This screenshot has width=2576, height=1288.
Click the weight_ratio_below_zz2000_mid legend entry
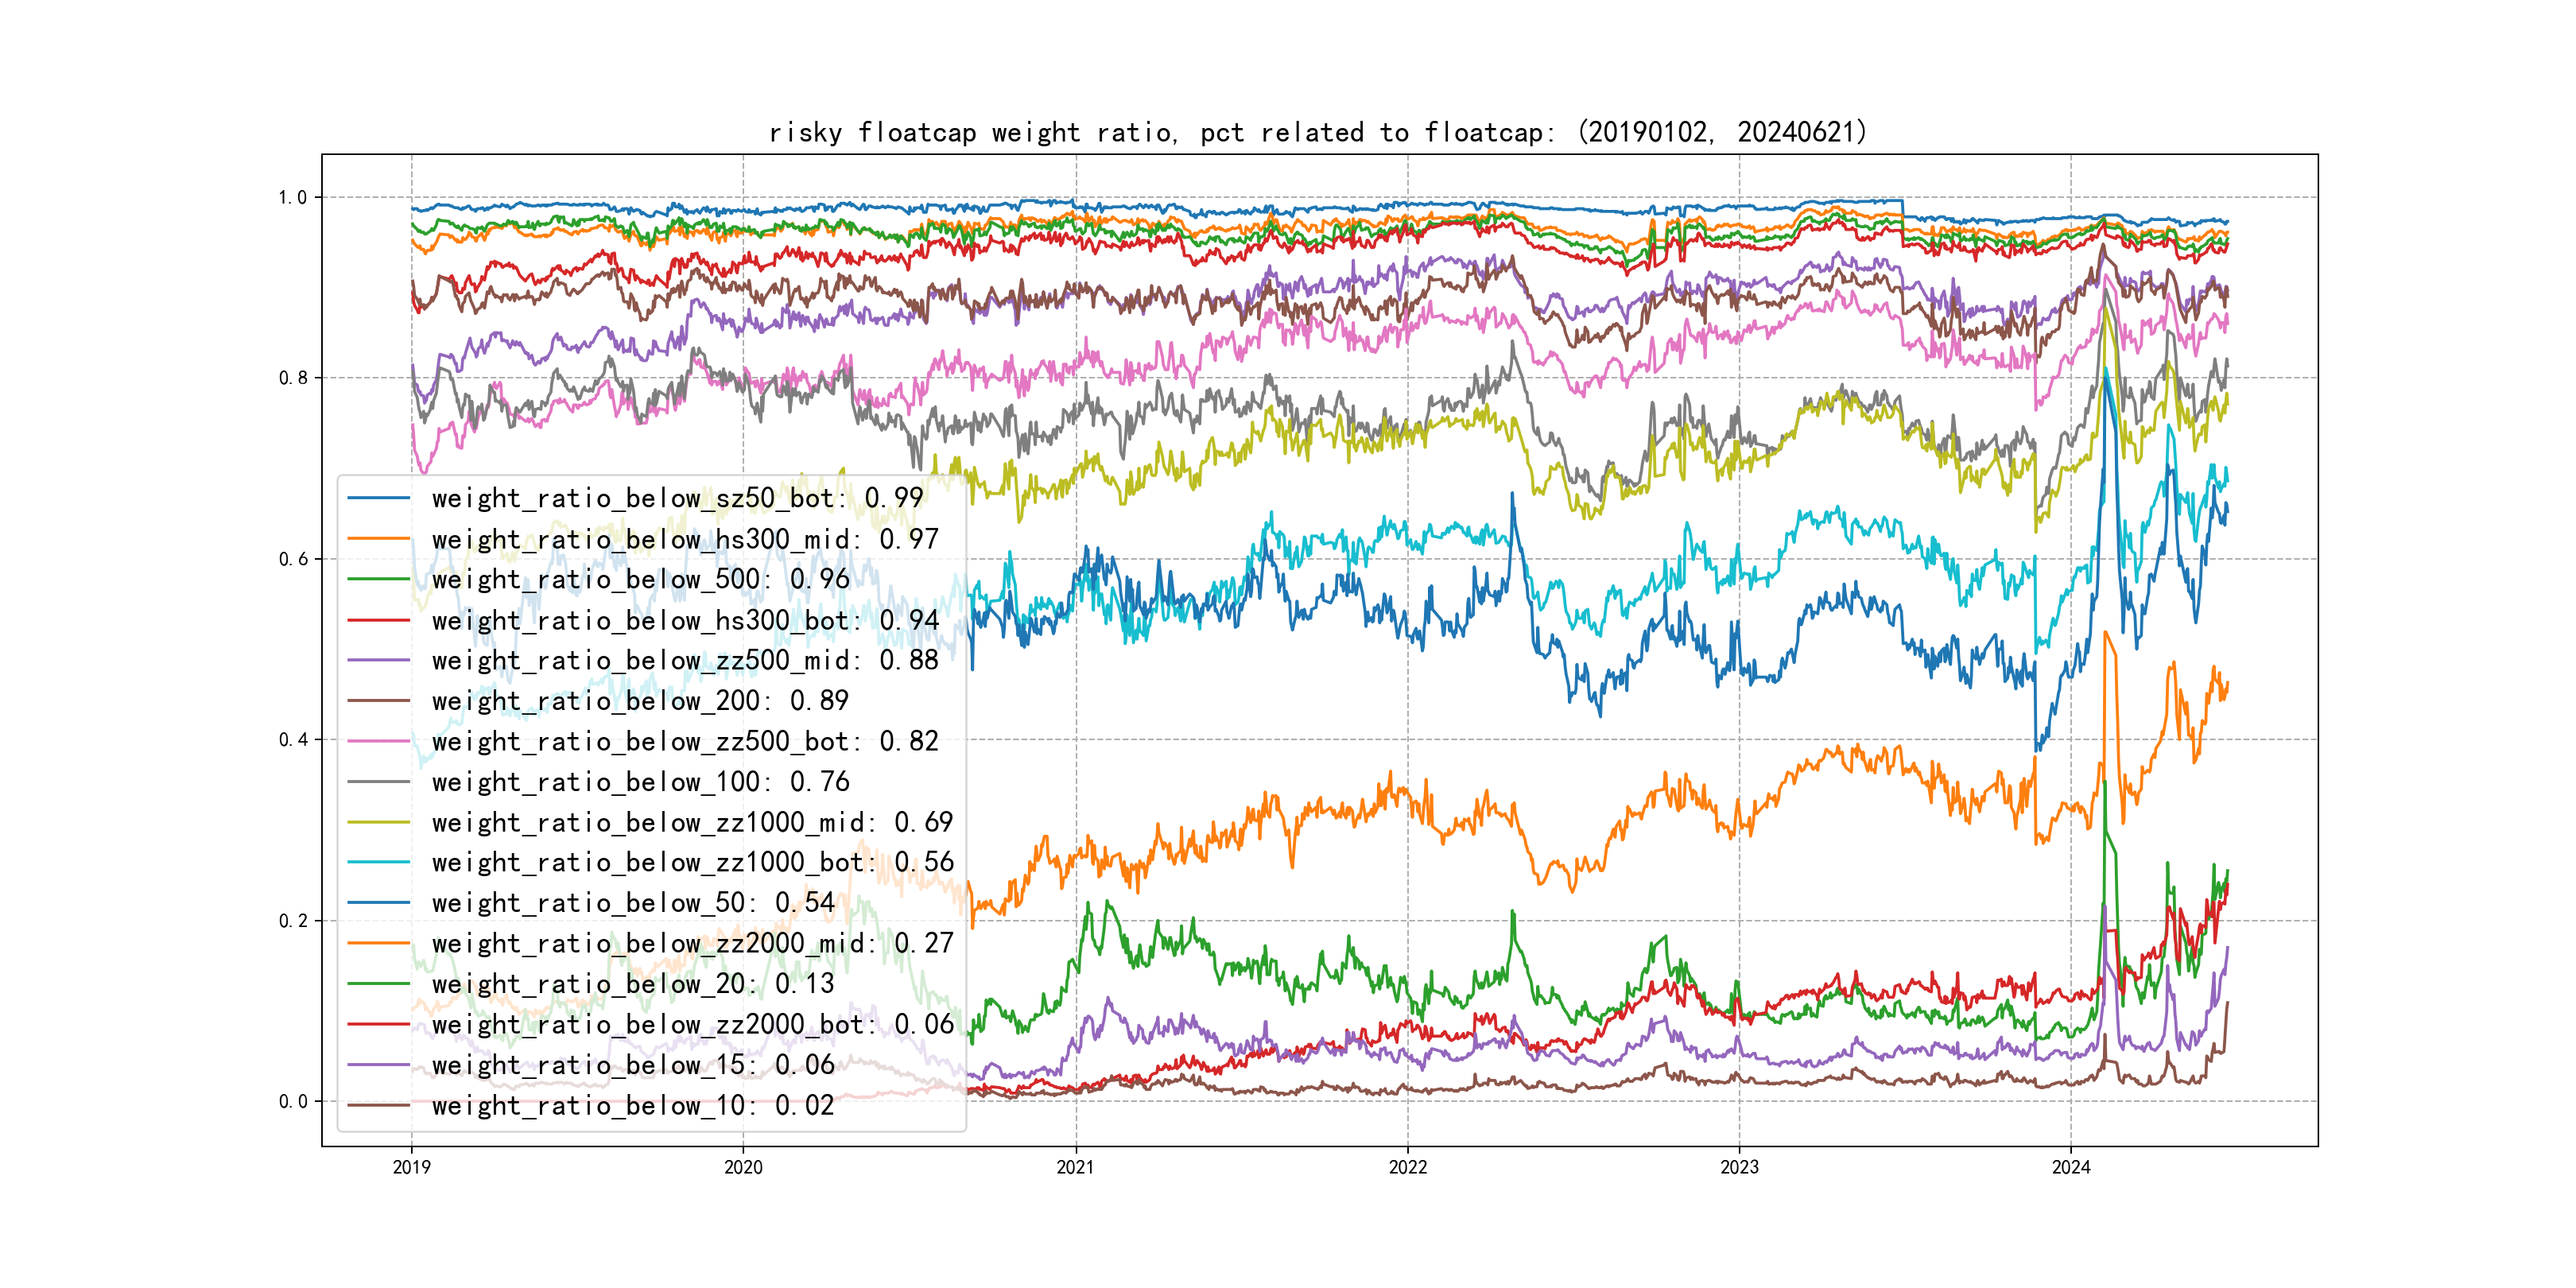coord(692,943)
